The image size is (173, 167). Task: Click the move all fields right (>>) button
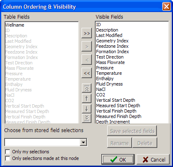[x=86, y=33]
